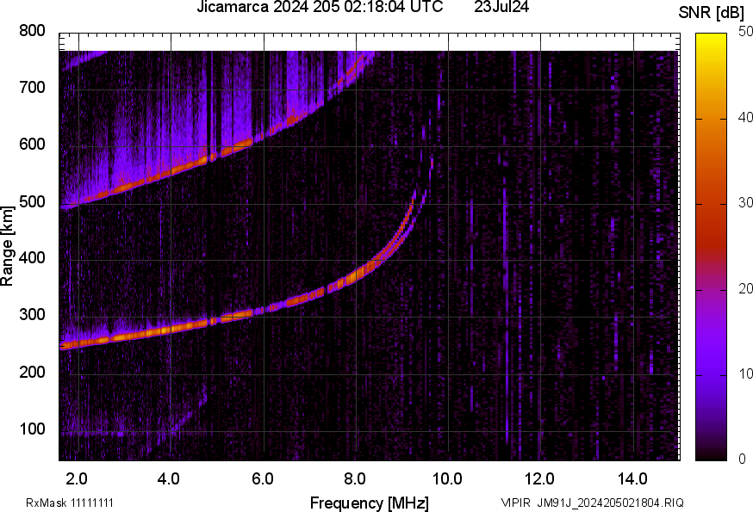This screenshot has height=512, width=753.
Task: Click the second-hop trace start near 500 km
Action: pos(71,205)
